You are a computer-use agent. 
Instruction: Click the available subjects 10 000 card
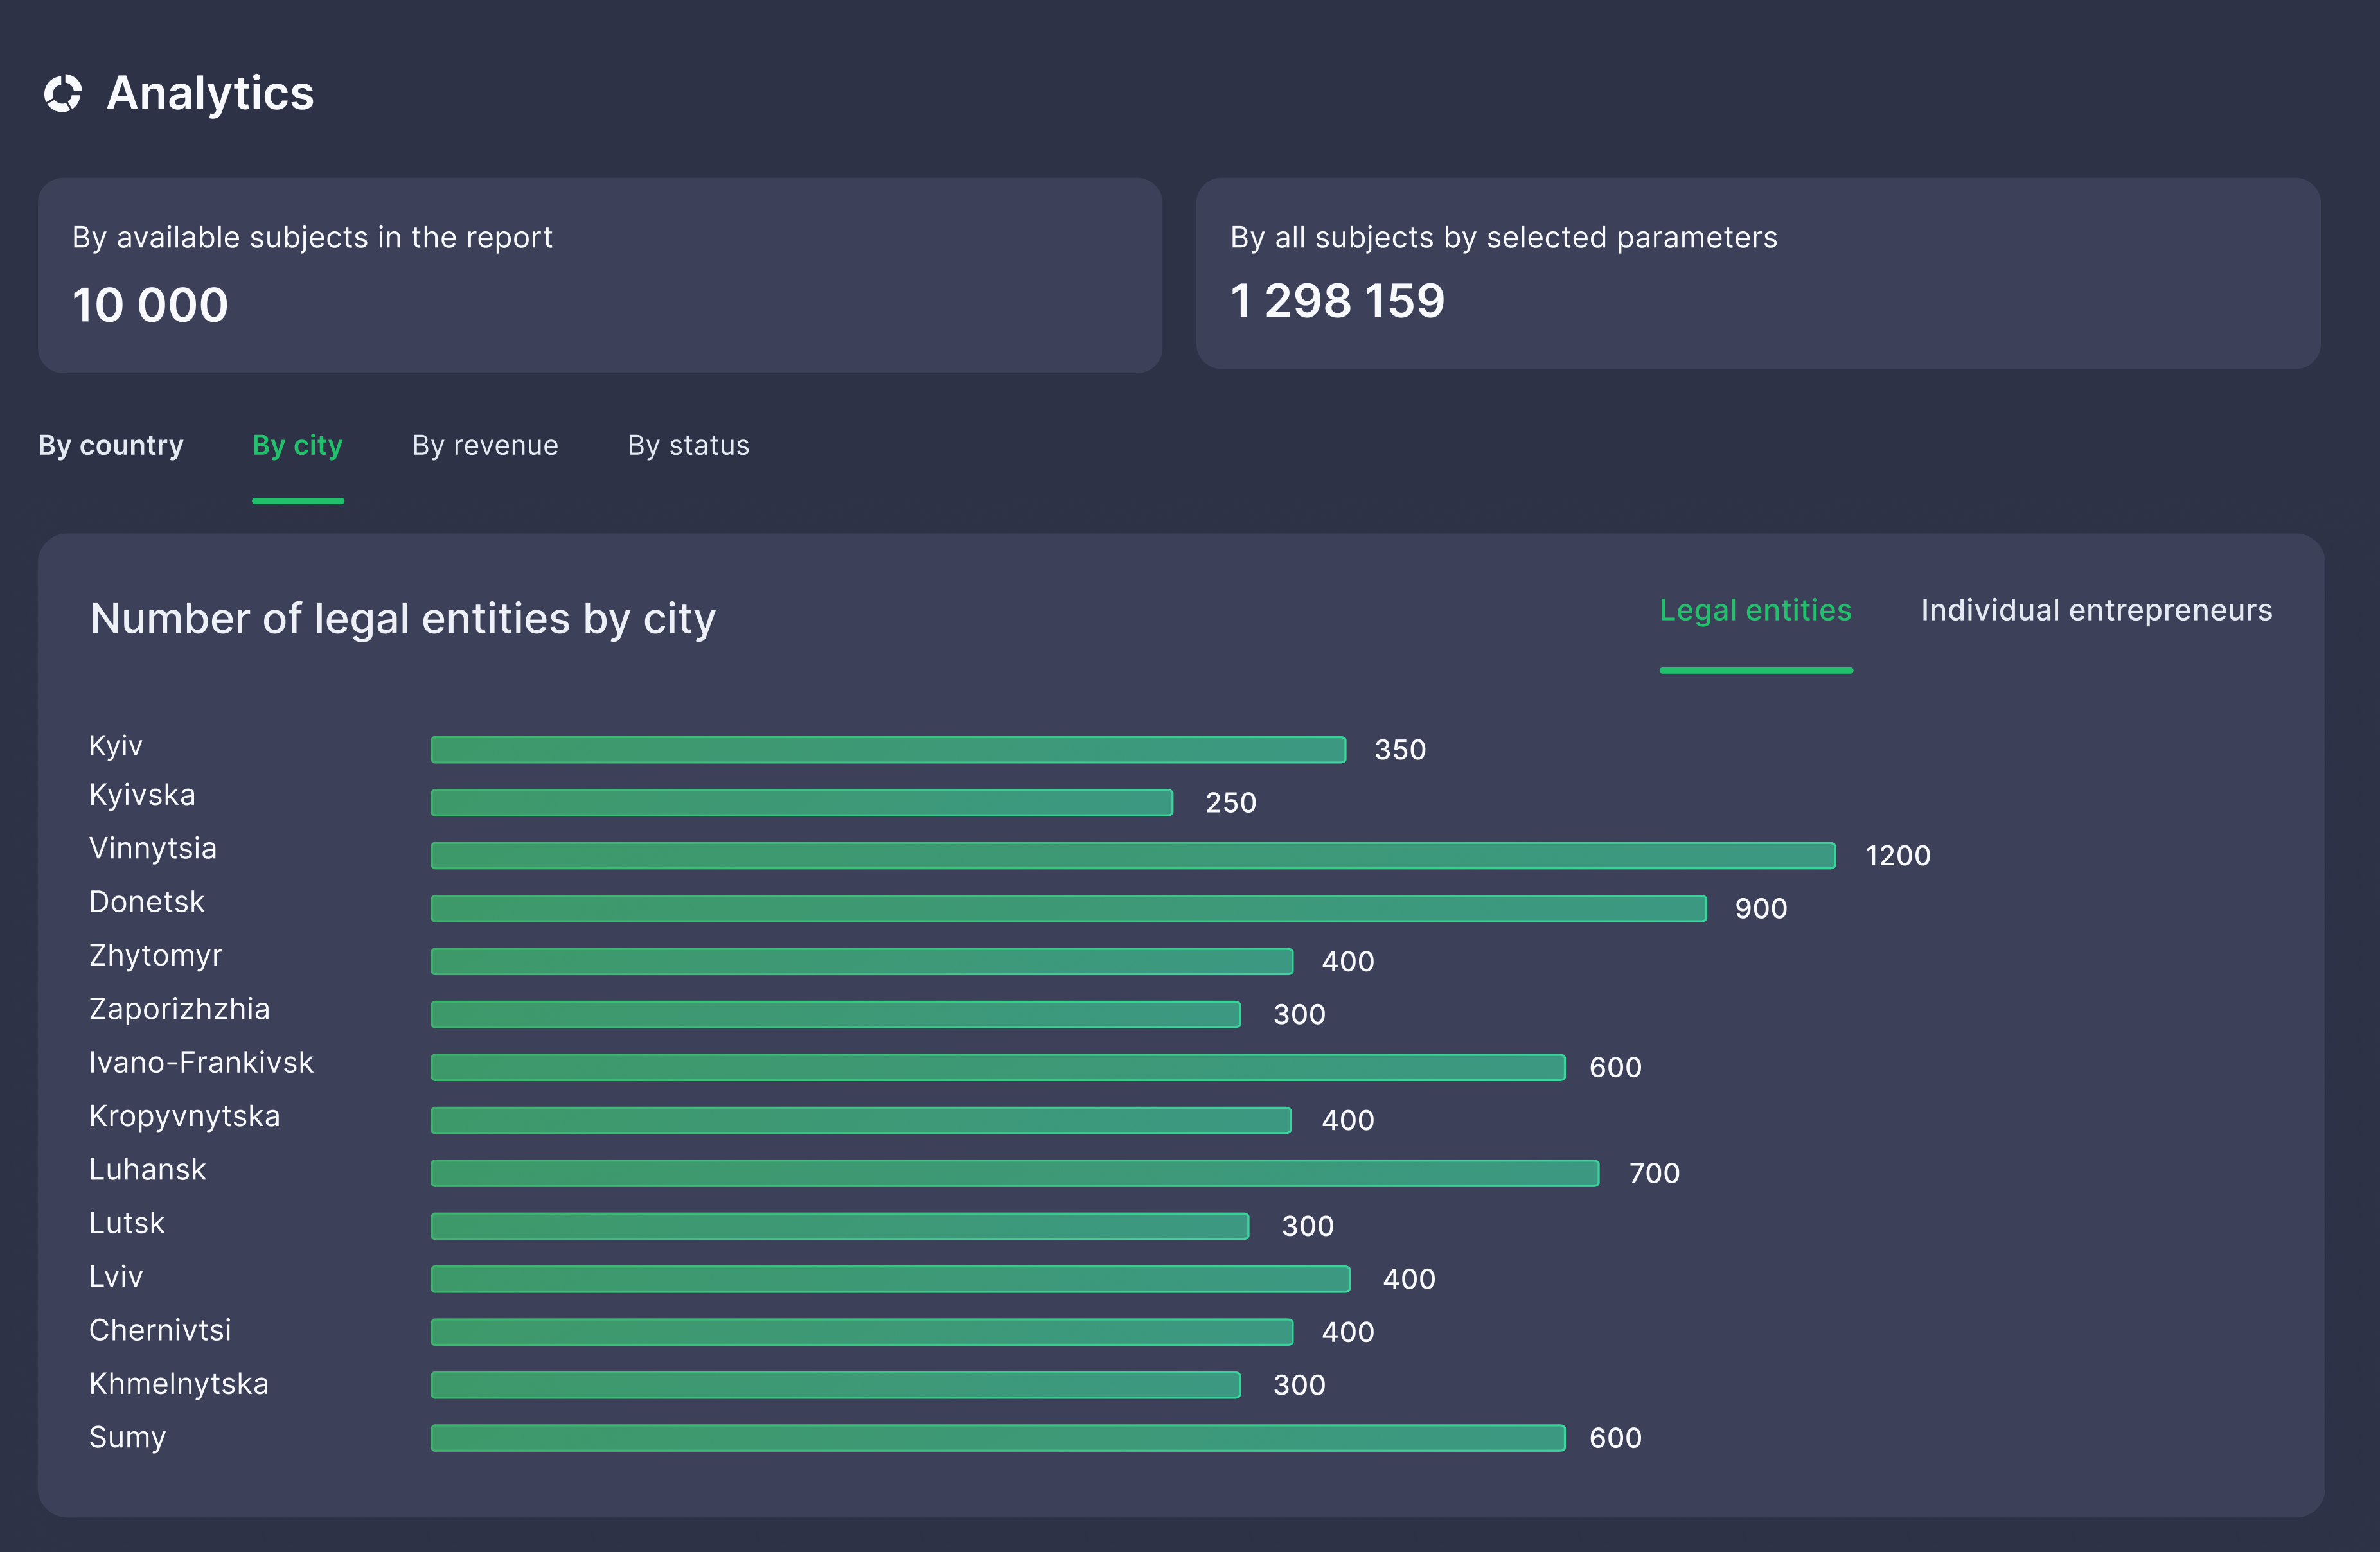coord(599,275)
